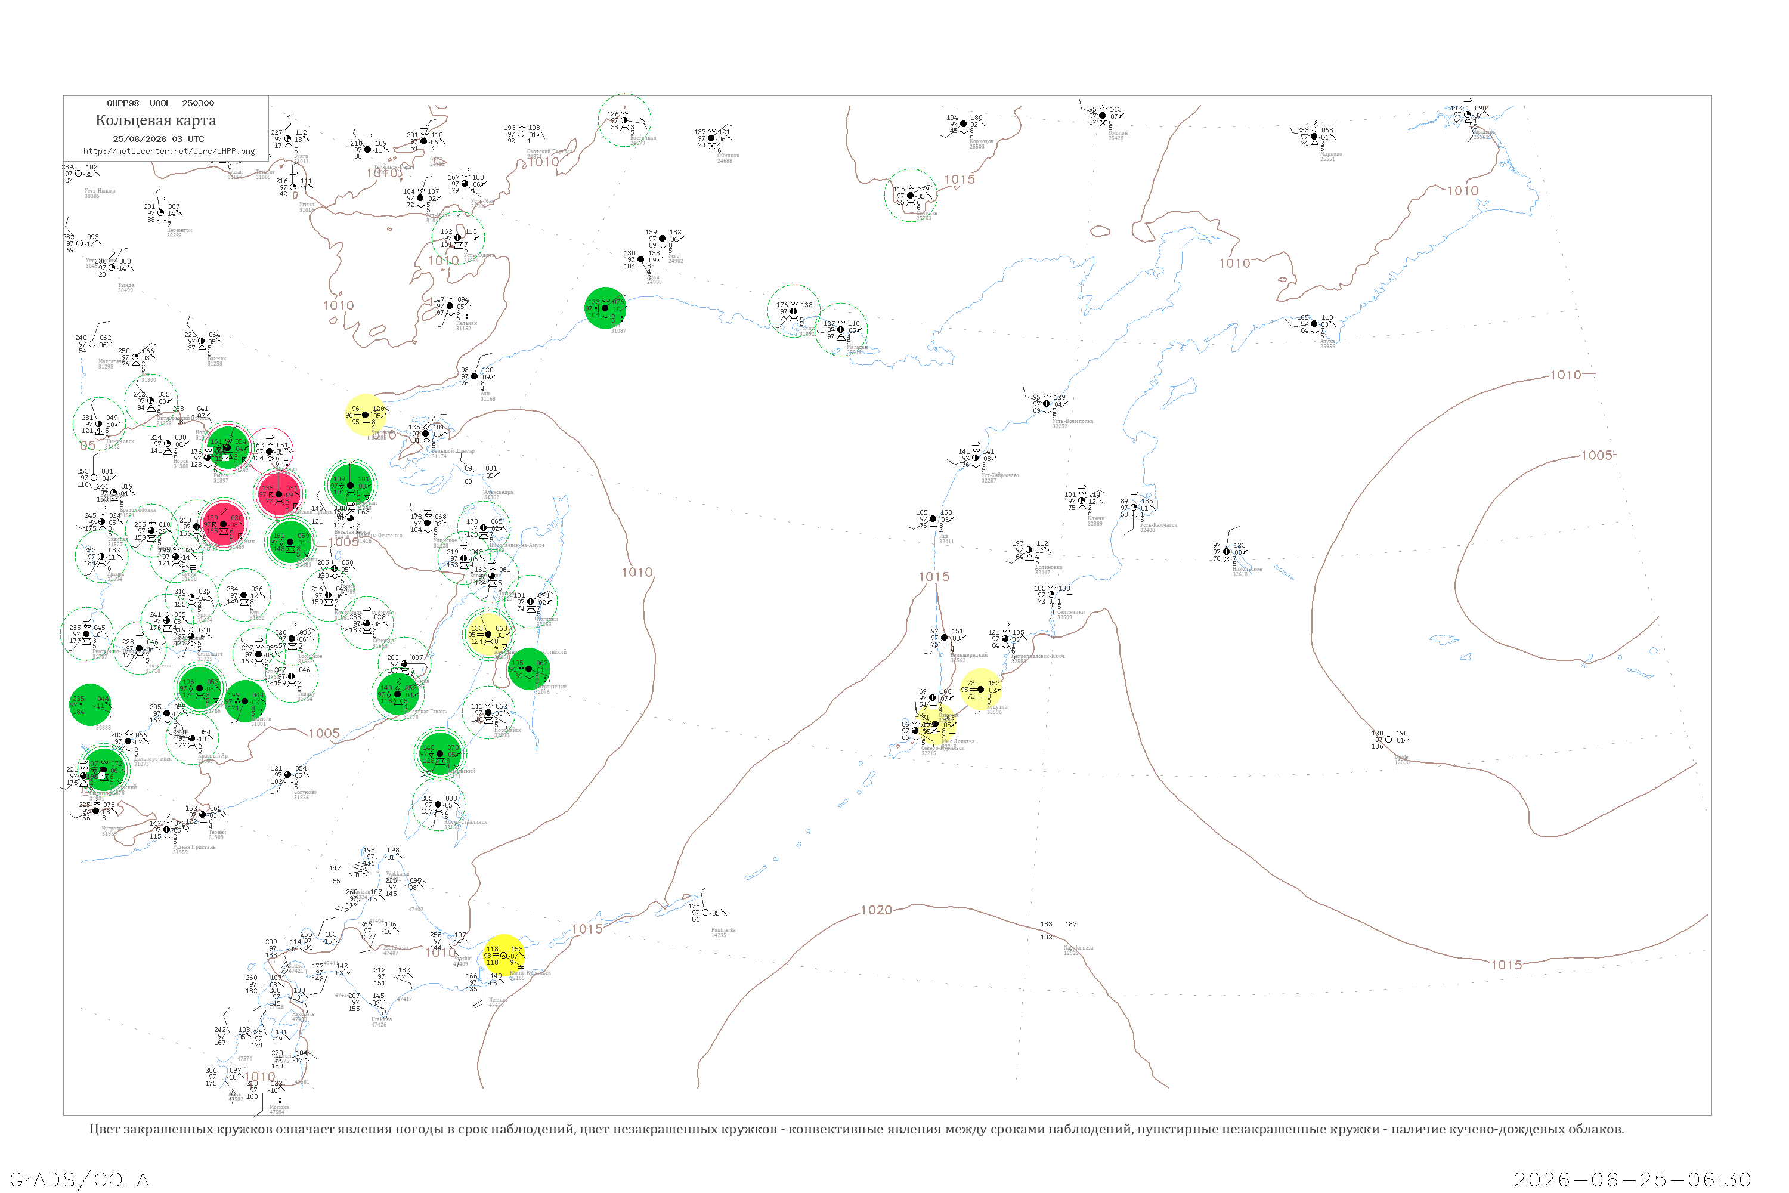Screen dimensions: 1789x1193
Task: Click the station label Семлячики
Action: (1071, 612)
